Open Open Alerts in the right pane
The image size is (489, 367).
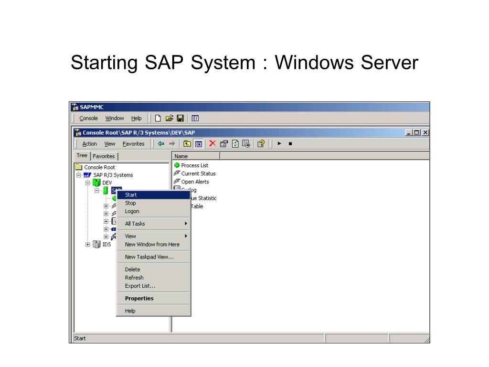click(195, 182)
